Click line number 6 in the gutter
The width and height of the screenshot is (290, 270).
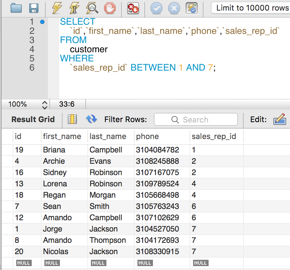click(x=32, y=67)
